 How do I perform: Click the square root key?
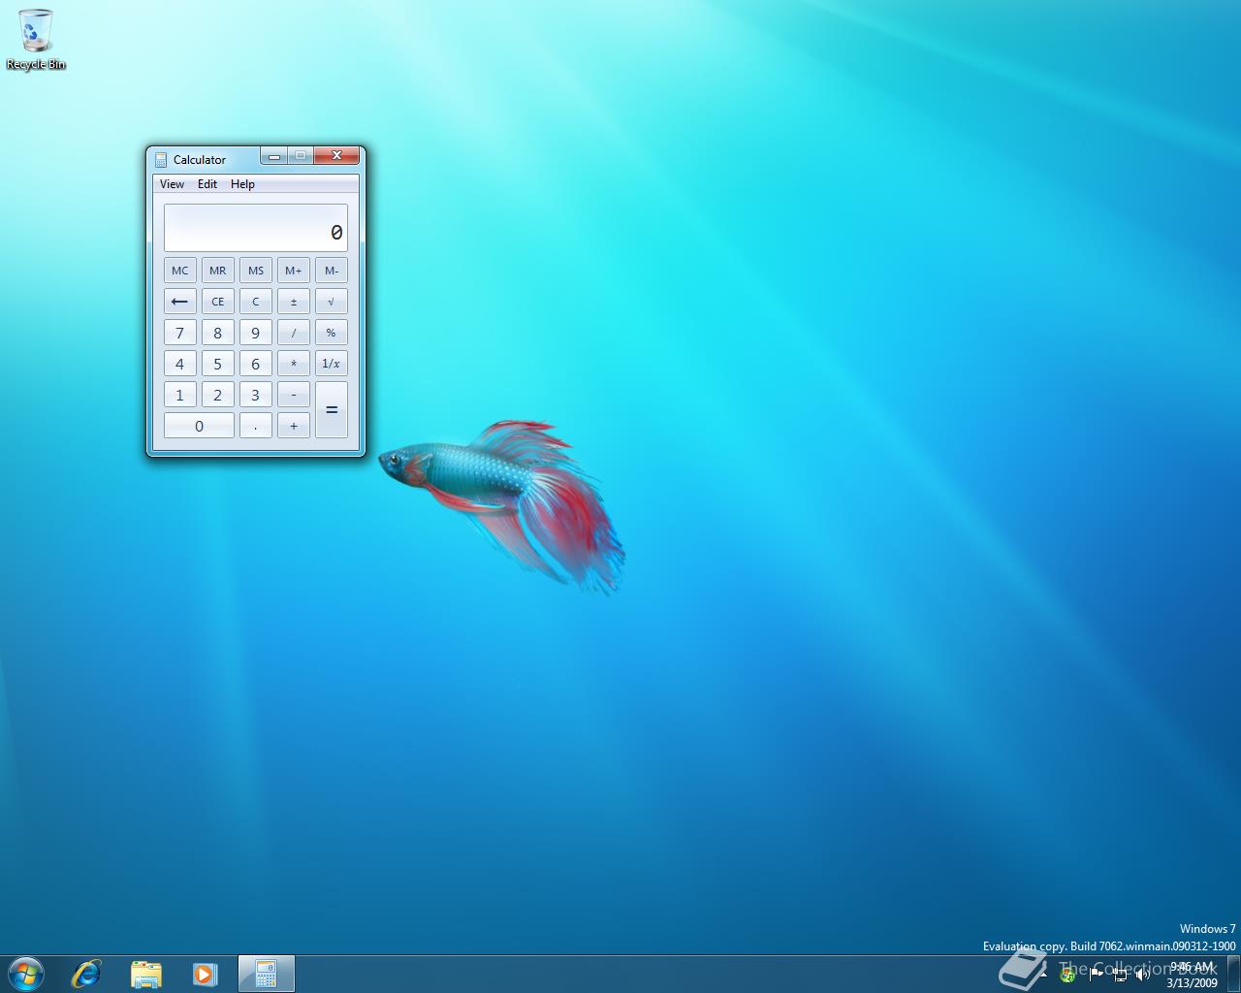pyautogui.click(x=332, y=302)
